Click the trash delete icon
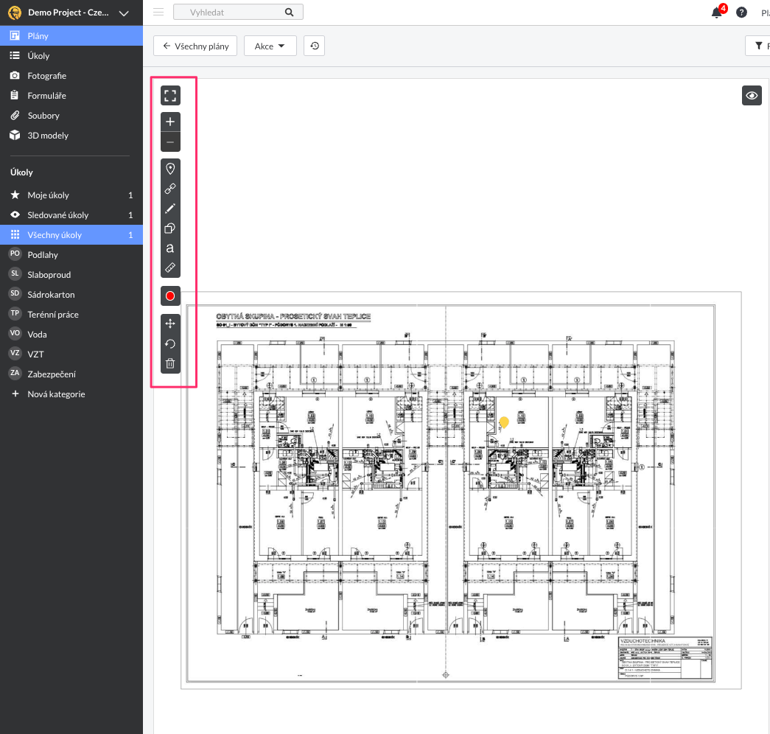 [x=170, y=363]
